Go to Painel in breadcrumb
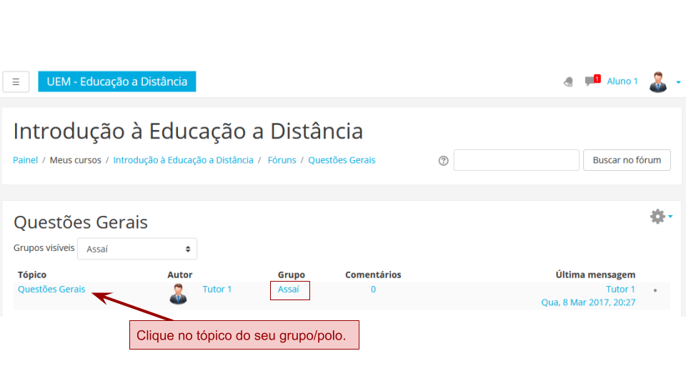 coord(25,160)
